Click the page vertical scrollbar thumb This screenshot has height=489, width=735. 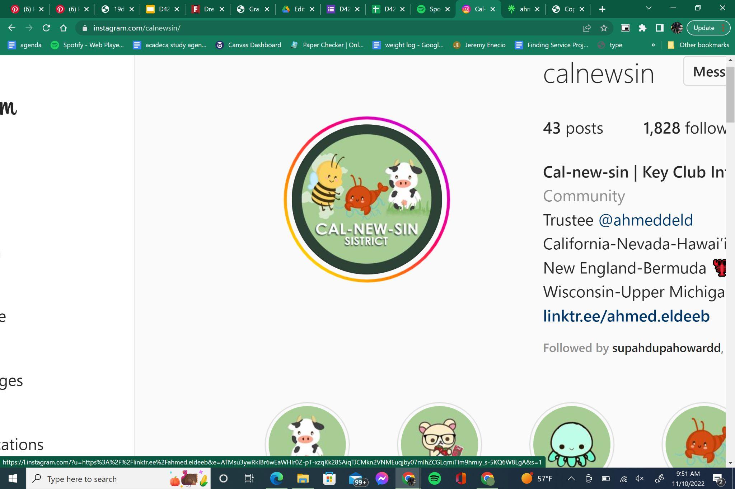click(x=730, y=94)
